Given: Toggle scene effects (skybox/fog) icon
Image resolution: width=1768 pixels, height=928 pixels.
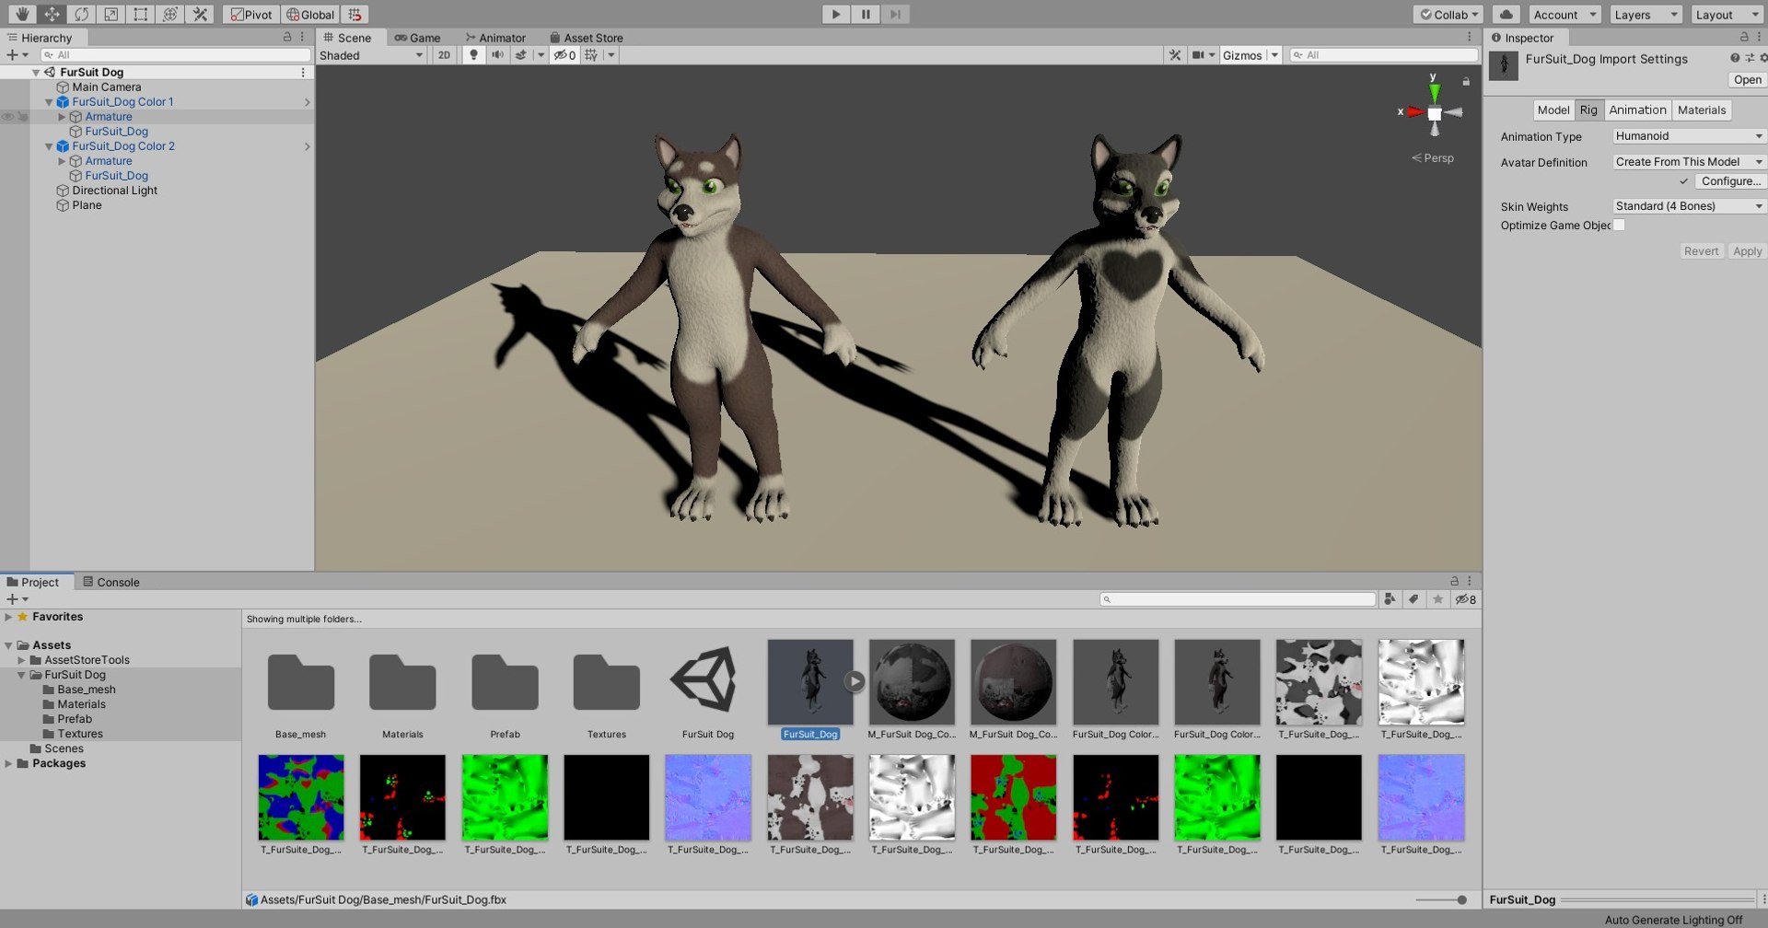Looking at the screenshot, I should 521,55.
